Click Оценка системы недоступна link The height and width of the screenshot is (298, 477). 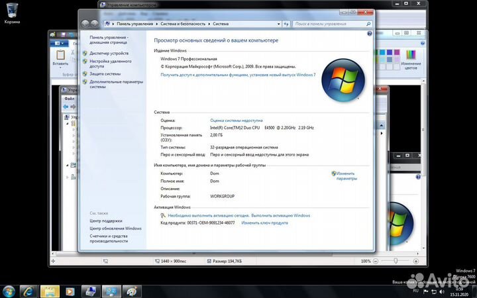pos(237,121)
